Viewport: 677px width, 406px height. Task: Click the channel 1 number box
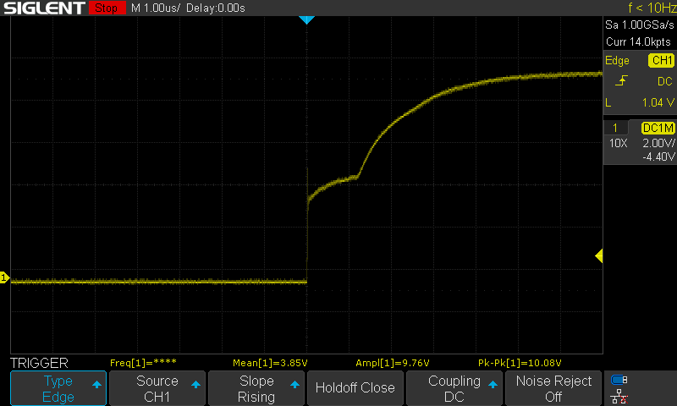[615, 128]
